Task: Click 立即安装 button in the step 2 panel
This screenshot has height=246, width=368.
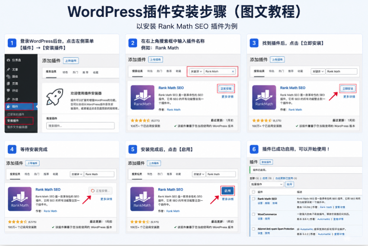Action: click(x=226, y=89)
